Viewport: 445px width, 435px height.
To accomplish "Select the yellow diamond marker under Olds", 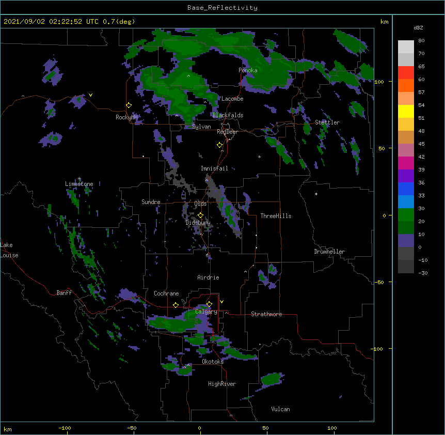I will click(200, 215).
